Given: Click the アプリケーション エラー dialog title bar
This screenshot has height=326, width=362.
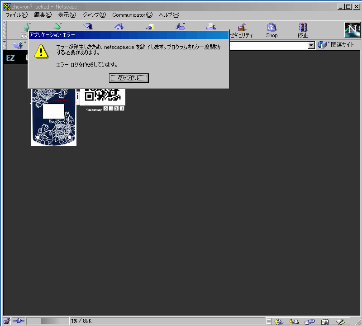Looking at the screenshot, I should 129,35.
